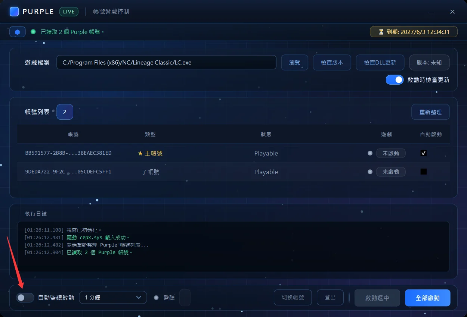The height and width of the screenshot is (317, 467).
Task: Select account 9DEDA722-9F2C-...05CDEFC5FF1
Action: pyautogui.click(x=68, y=172)
